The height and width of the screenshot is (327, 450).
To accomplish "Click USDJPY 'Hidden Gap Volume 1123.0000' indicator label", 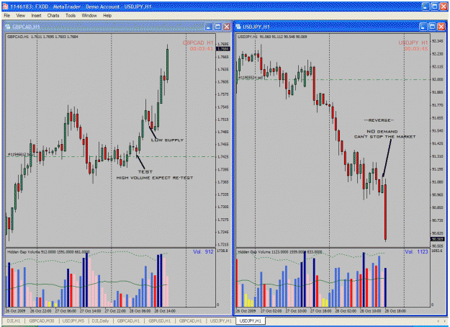I will coord(280,252).
